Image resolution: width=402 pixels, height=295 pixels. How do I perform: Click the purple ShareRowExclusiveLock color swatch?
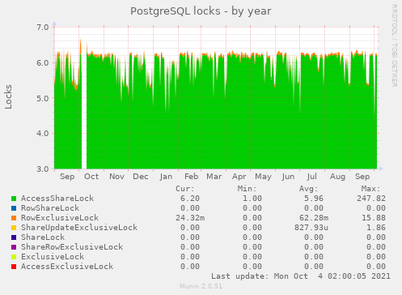(14, 247)
